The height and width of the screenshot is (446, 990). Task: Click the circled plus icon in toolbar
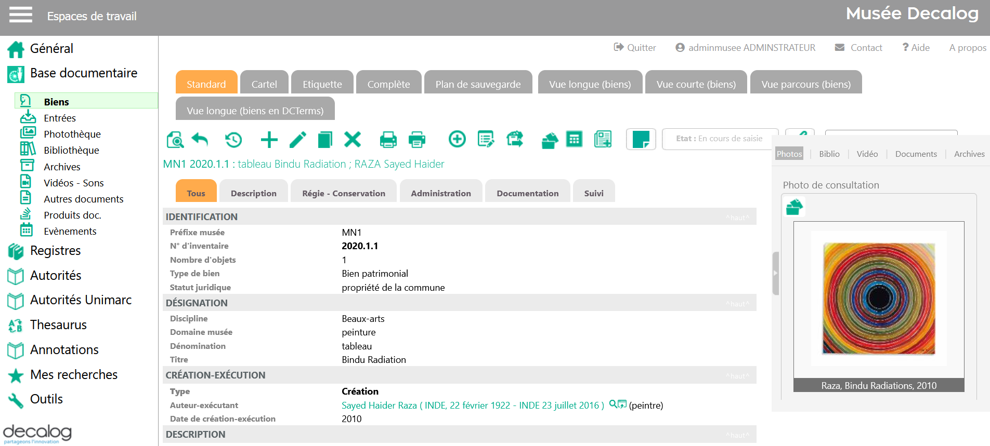pyautogui.click(x=457, y=139)
